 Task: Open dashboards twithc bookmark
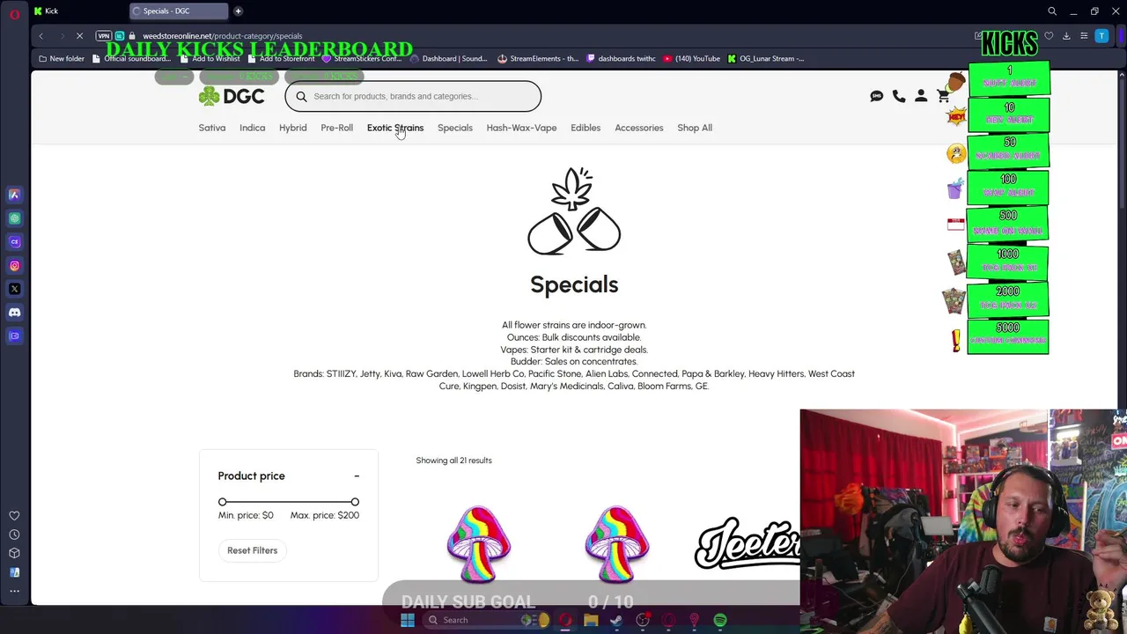coord(621,58)
